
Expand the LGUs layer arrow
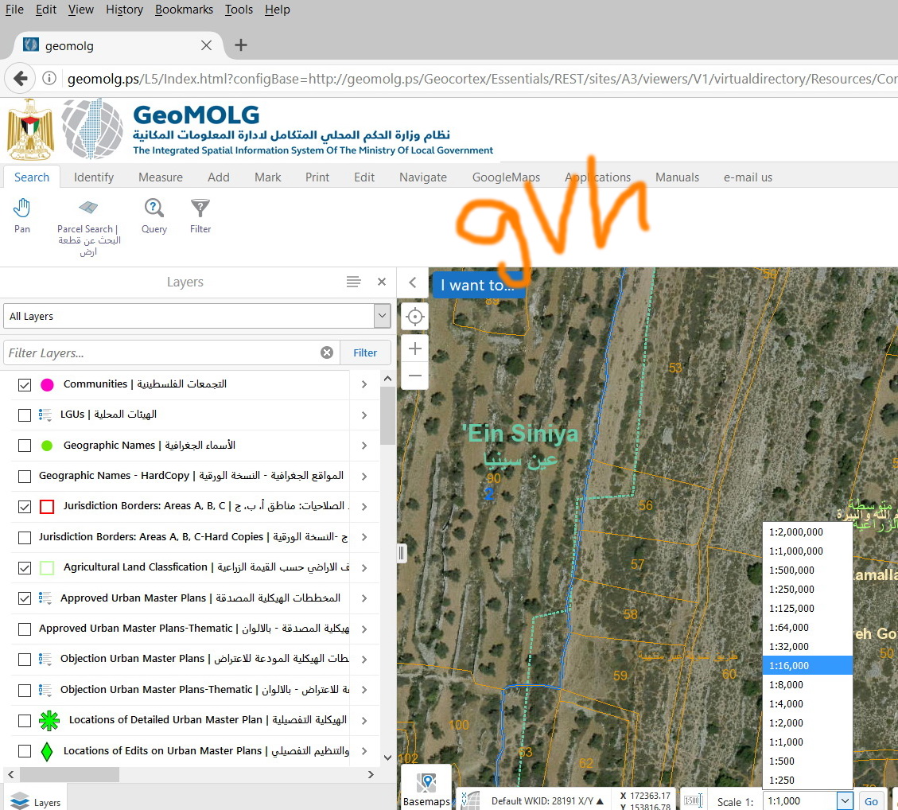coord(364,415)
